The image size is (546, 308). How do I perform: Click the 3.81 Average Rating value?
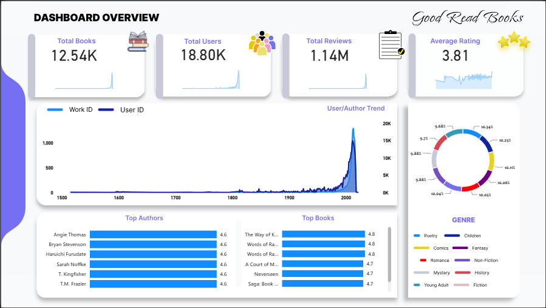(x=455, y=56)
